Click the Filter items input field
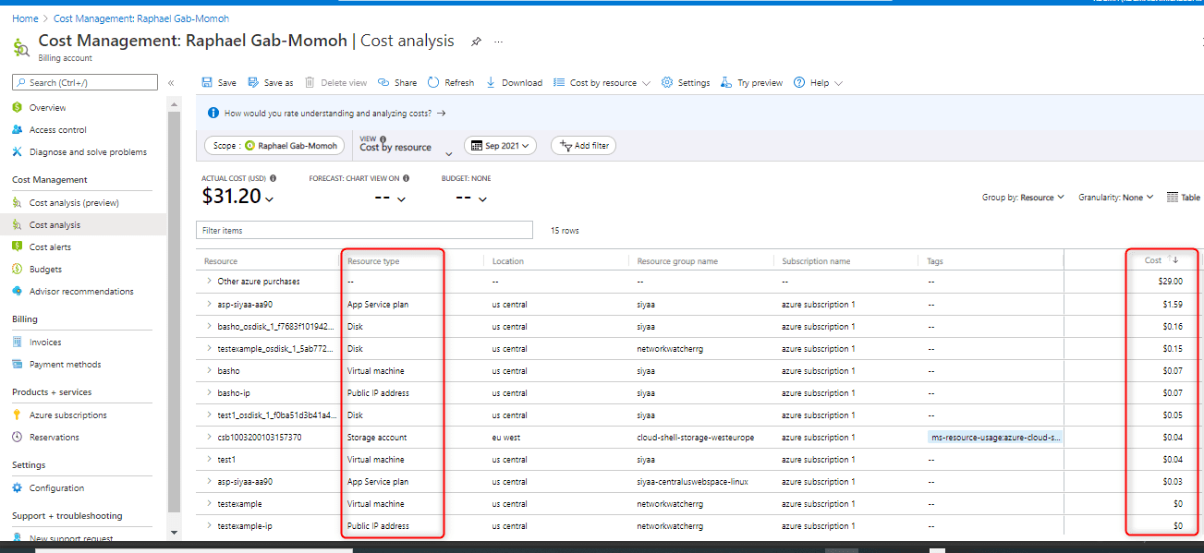 365,230
